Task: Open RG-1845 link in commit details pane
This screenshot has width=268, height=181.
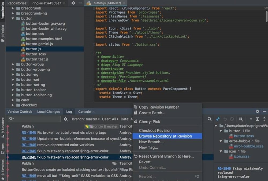Action: point(224,168)
